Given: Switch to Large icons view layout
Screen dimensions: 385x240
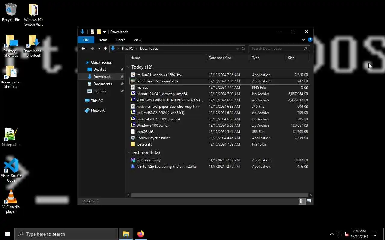Looking at the screenshot, I should [x=309, y=201].
